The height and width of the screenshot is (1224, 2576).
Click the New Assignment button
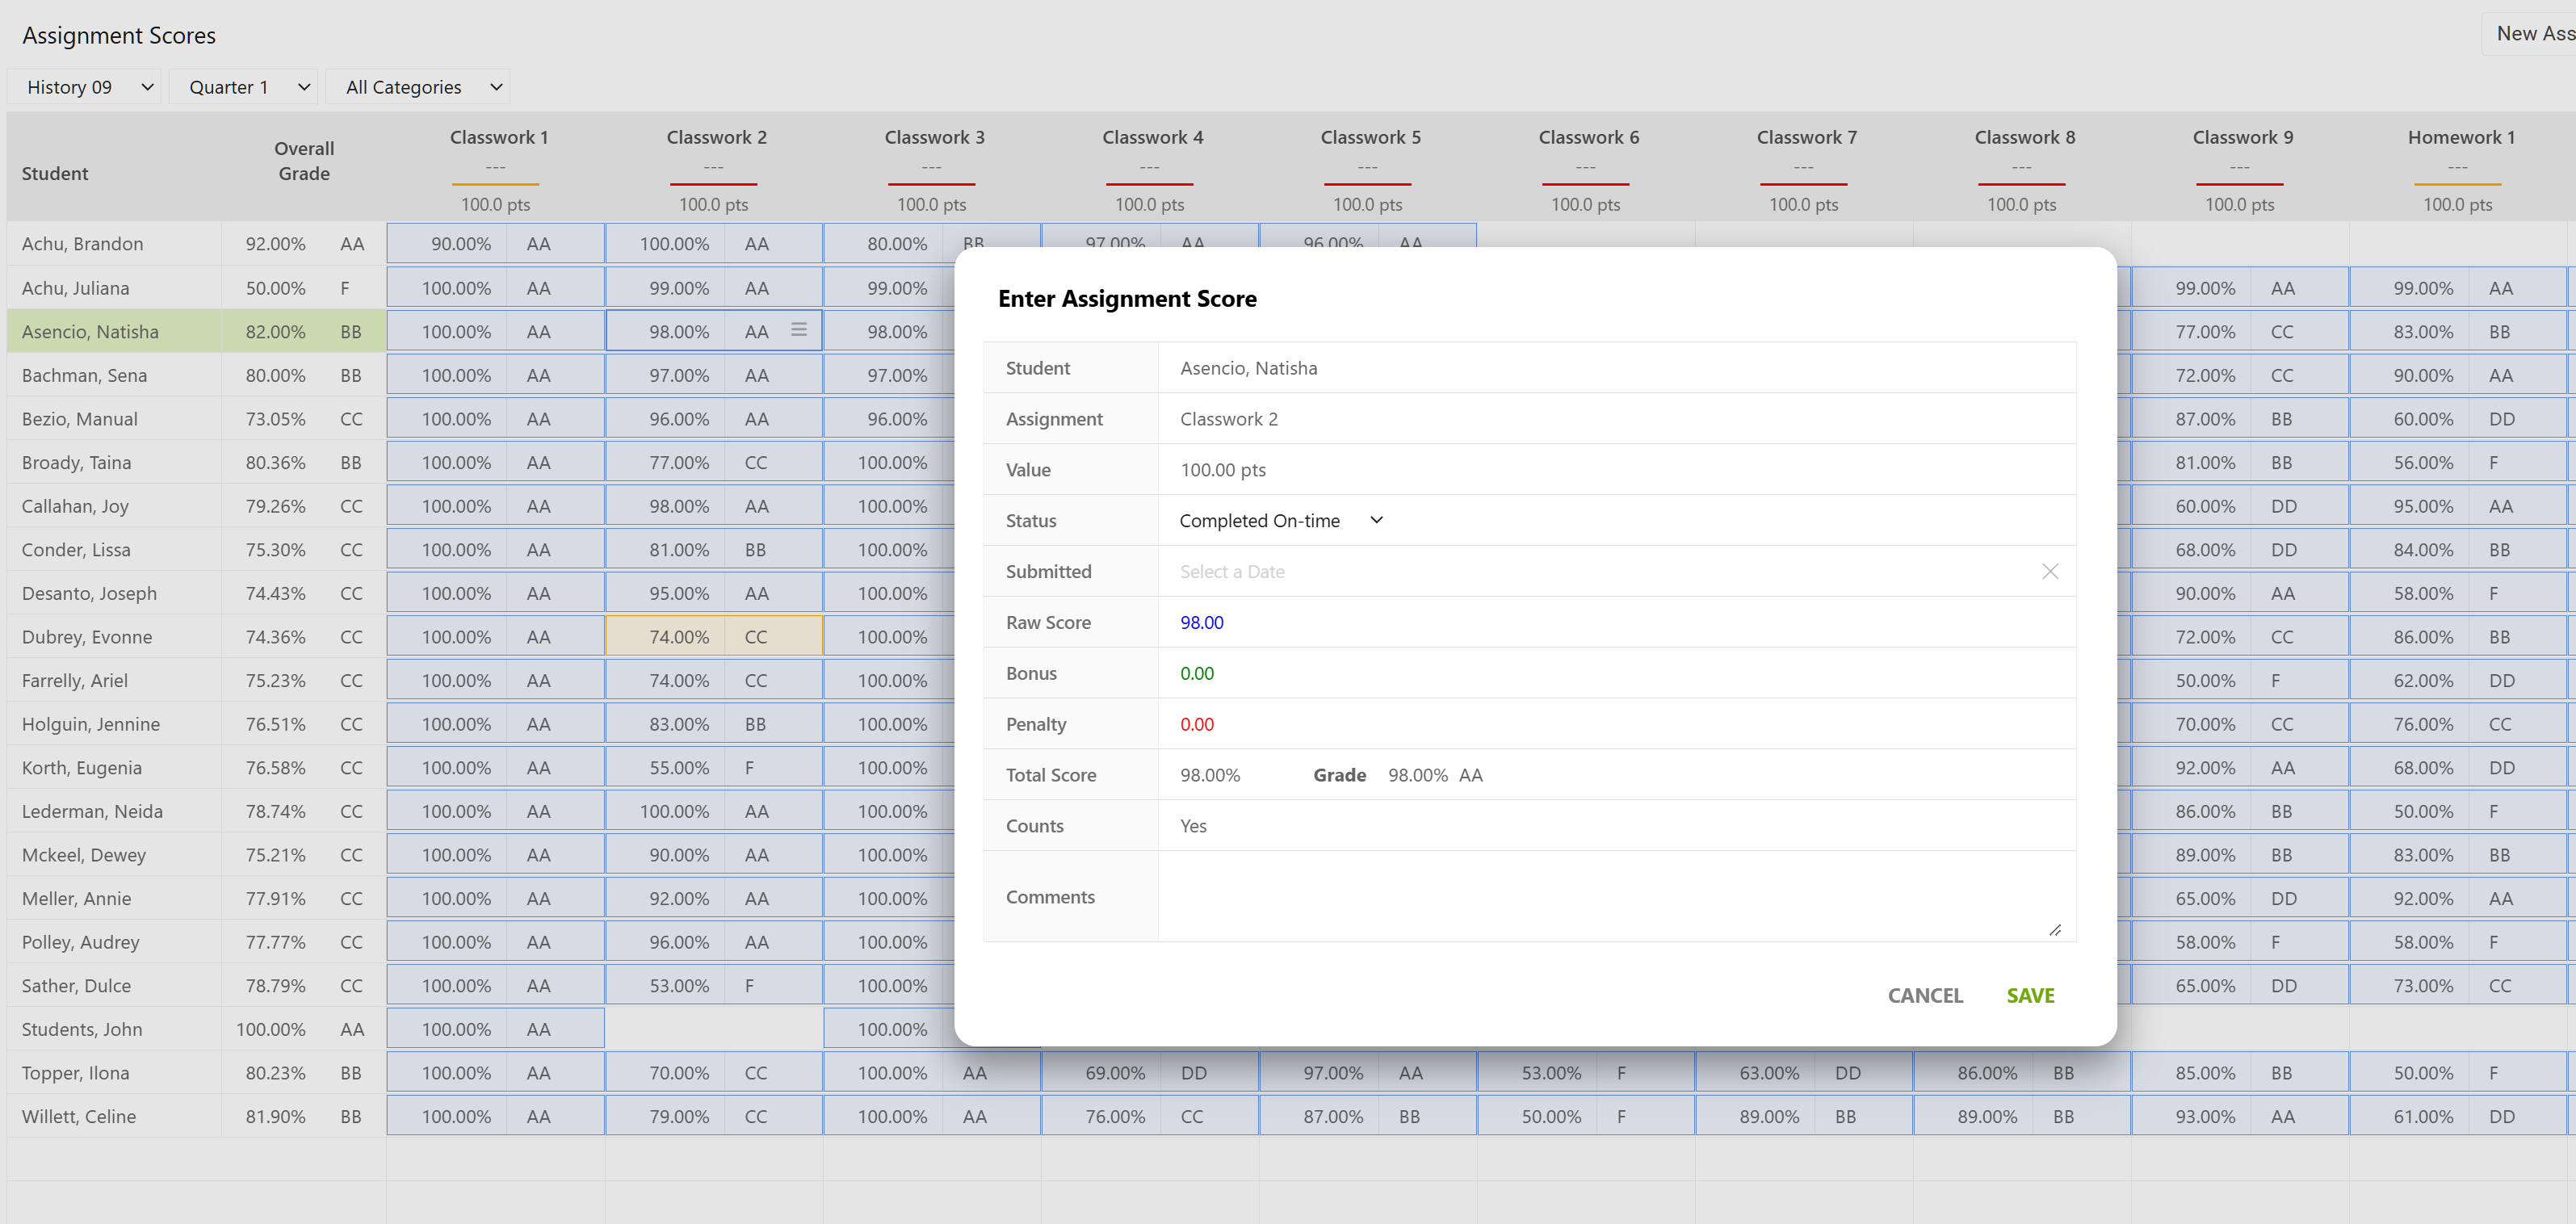(2532, 34)
